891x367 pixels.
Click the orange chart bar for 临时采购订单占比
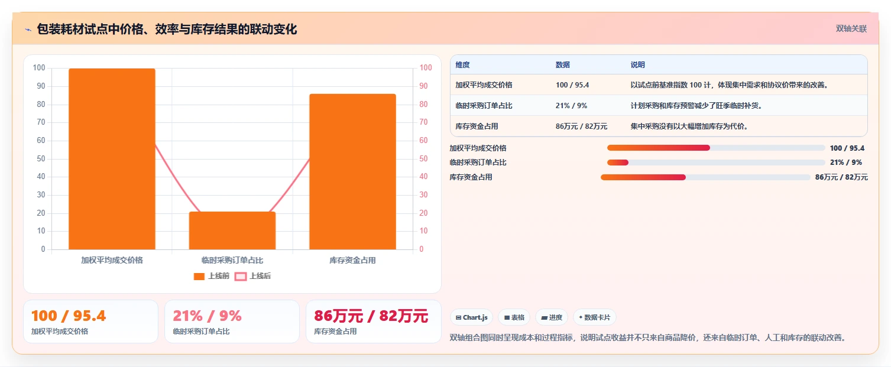[x=232, y=230]
